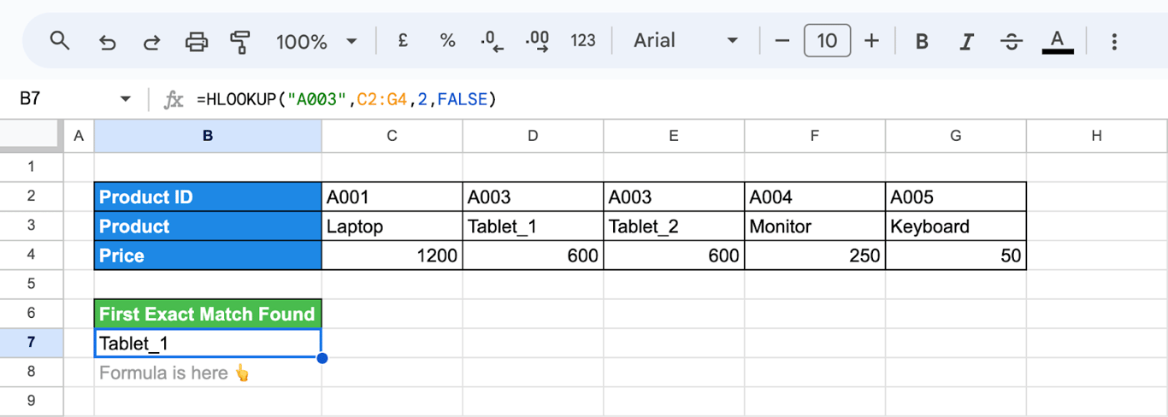
Task: Select the 'Product' label cell
Action: tap(208, 226)
